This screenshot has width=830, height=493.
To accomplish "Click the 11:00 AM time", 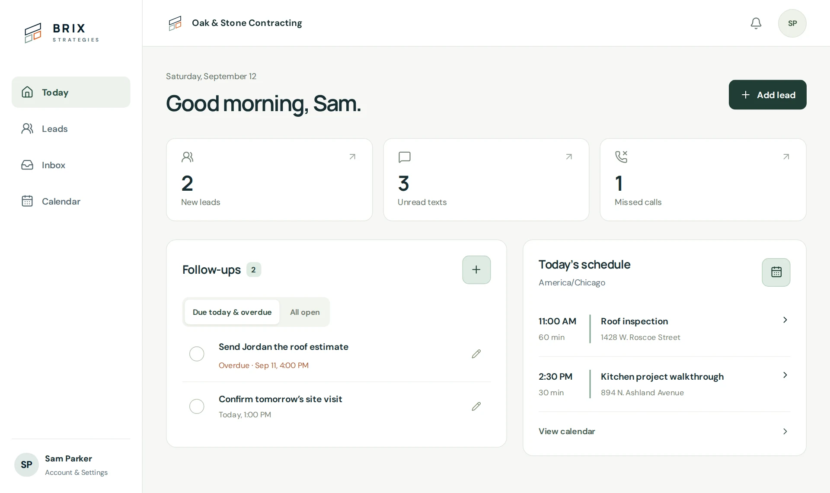I will tap(557, 321).
